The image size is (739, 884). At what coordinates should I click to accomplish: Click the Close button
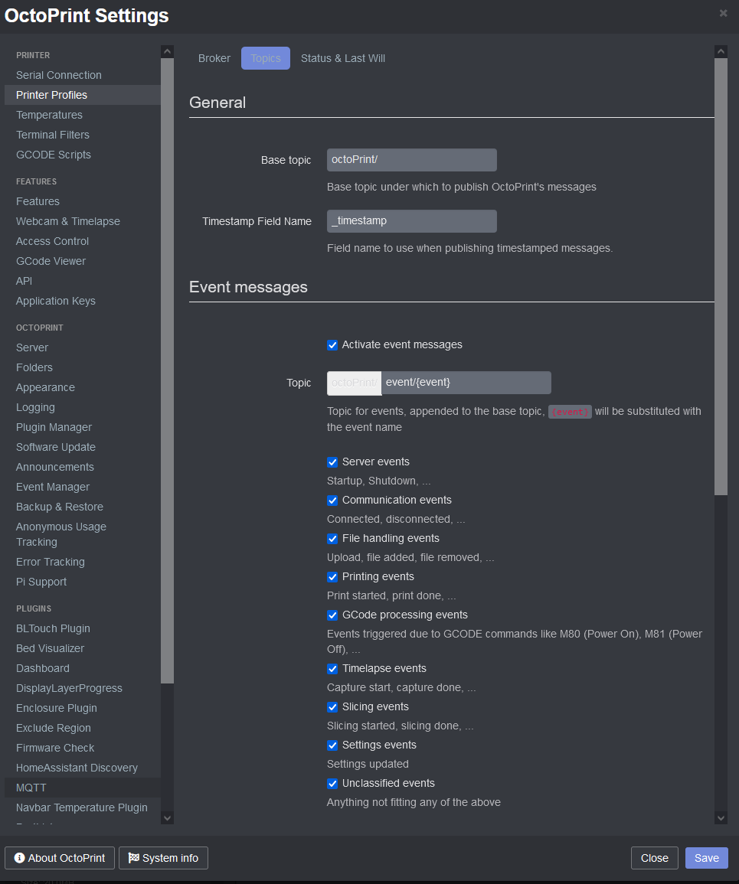coord(655,858)
